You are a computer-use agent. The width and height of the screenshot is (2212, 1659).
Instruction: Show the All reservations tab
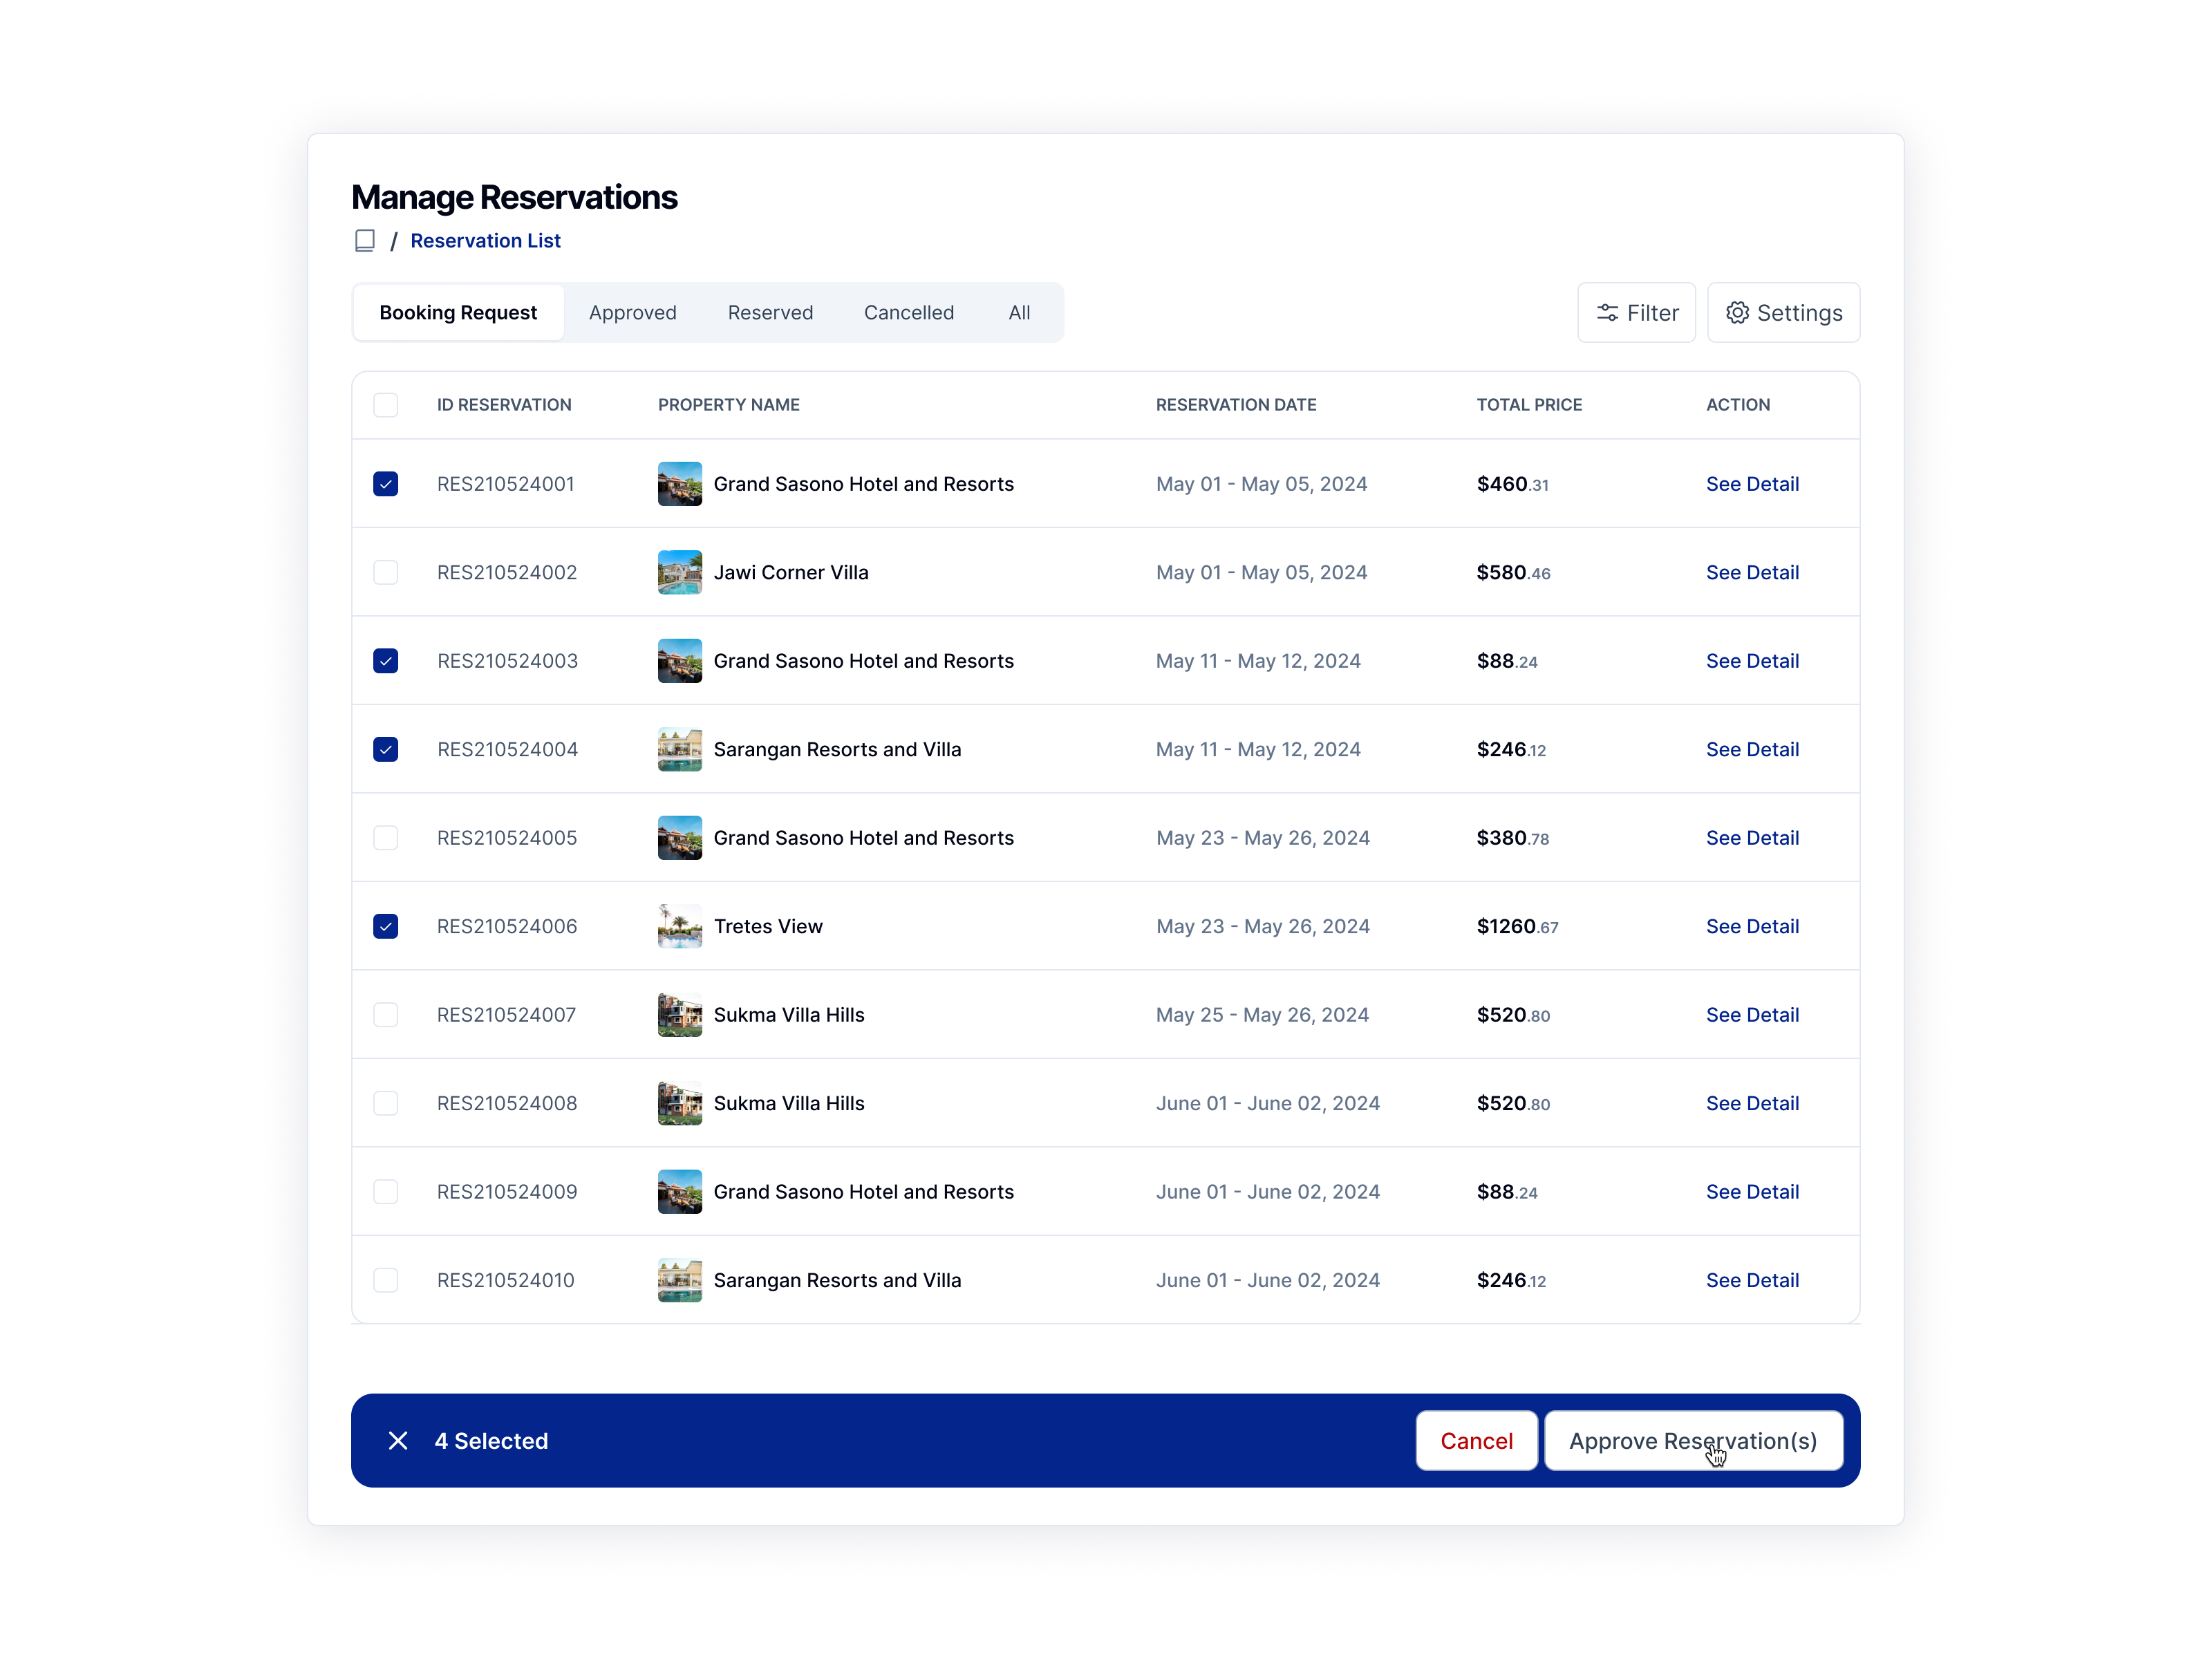coord(1019,312)
